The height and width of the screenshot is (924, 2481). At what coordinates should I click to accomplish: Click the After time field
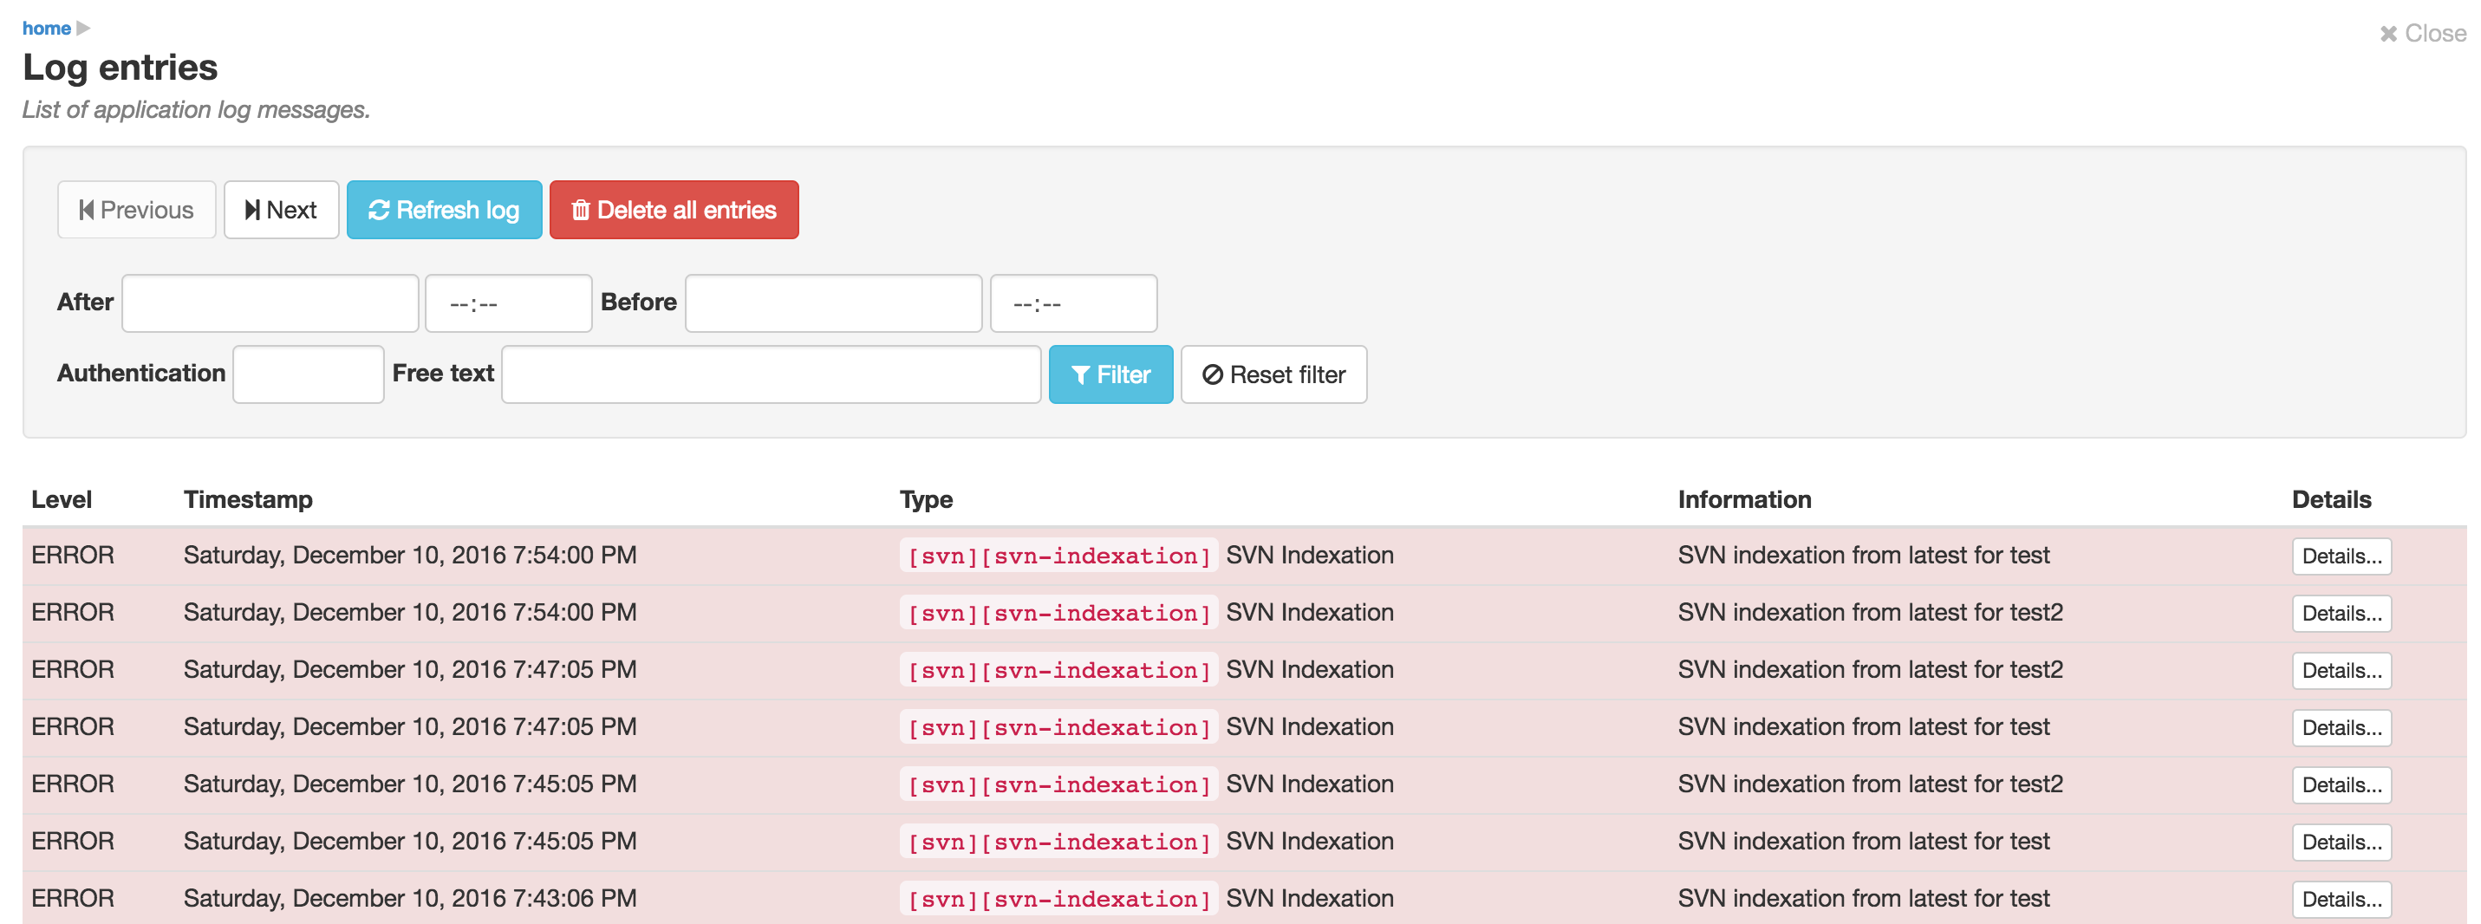pos(508,303)
